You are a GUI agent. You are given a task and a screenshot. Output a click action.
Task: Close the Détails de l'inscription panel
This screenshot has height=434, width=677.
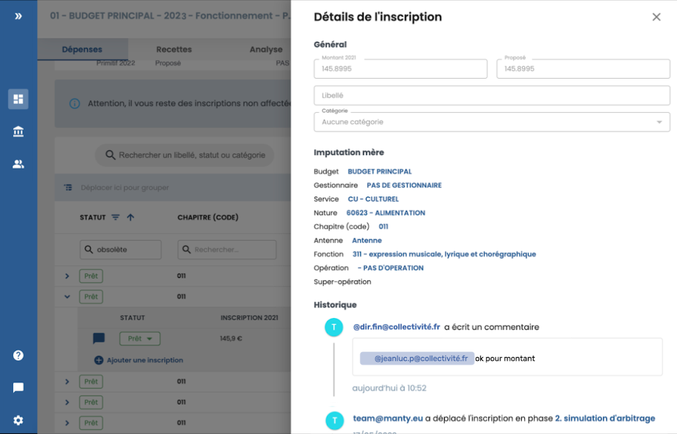tap(656, 17)
